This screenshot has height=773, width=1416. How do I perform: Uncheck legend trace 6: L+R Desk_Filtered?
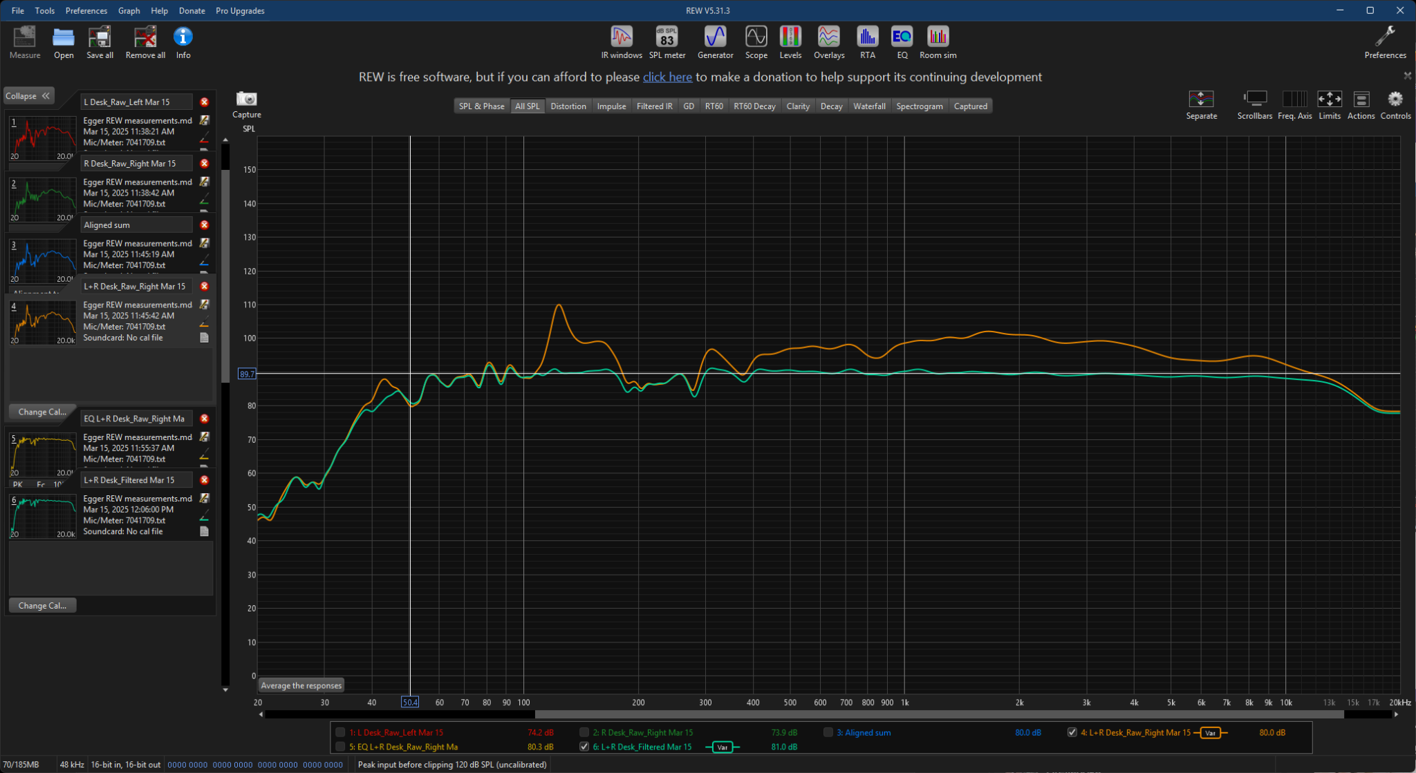coord(584,747)
